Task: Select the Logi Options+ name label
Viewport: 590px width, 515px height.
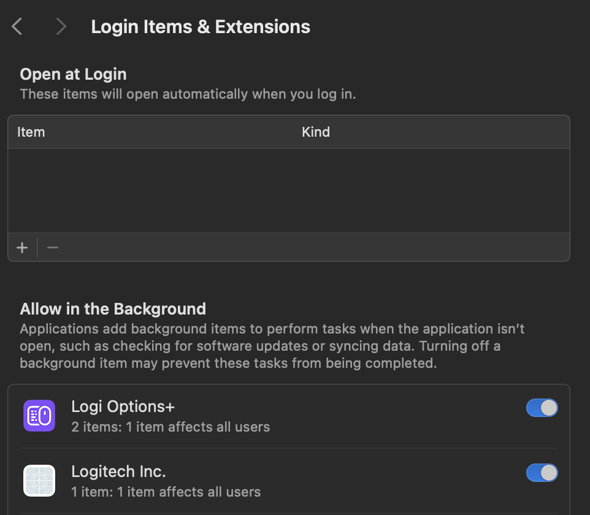Action: (x=123, y=406)
